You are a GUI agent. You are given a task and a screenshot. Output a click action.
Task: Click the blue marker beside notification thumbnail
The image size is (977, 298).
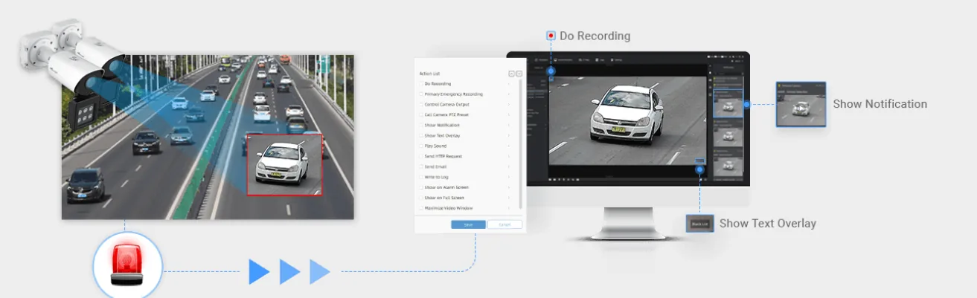[746, 104]
